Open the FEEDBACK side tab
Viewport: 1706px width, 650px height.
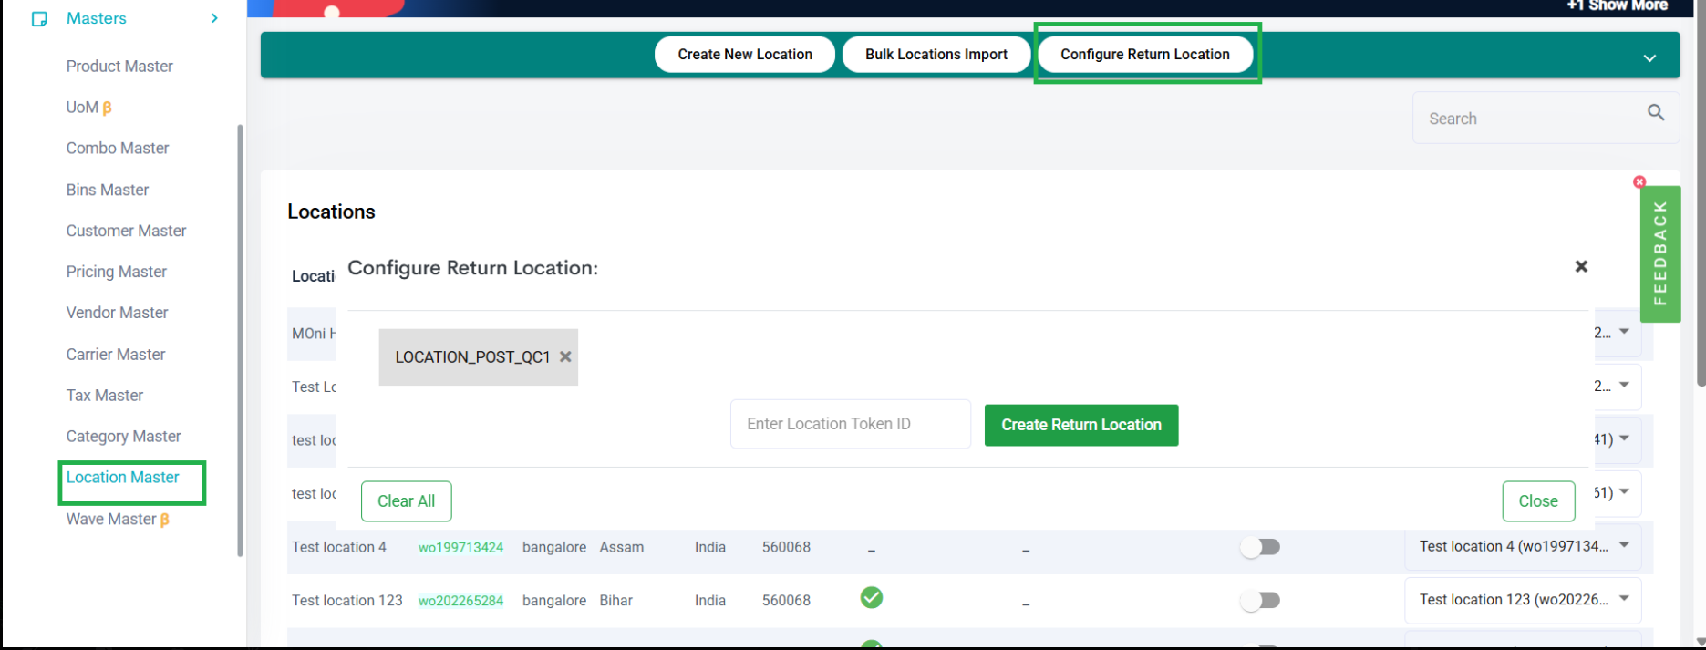[x=1660, y=253]
